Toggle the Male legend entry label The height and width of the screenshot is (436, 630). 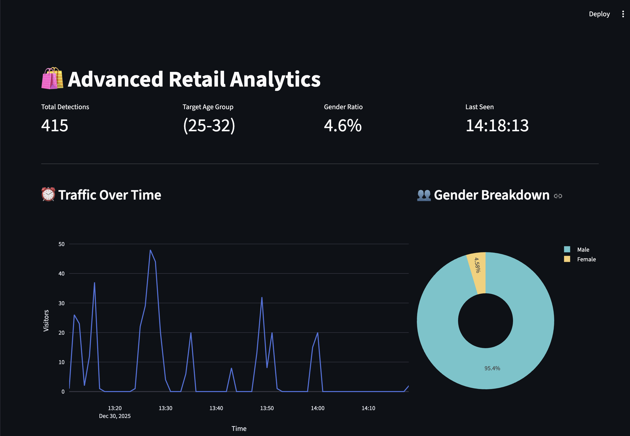click(x=583, y=249)
